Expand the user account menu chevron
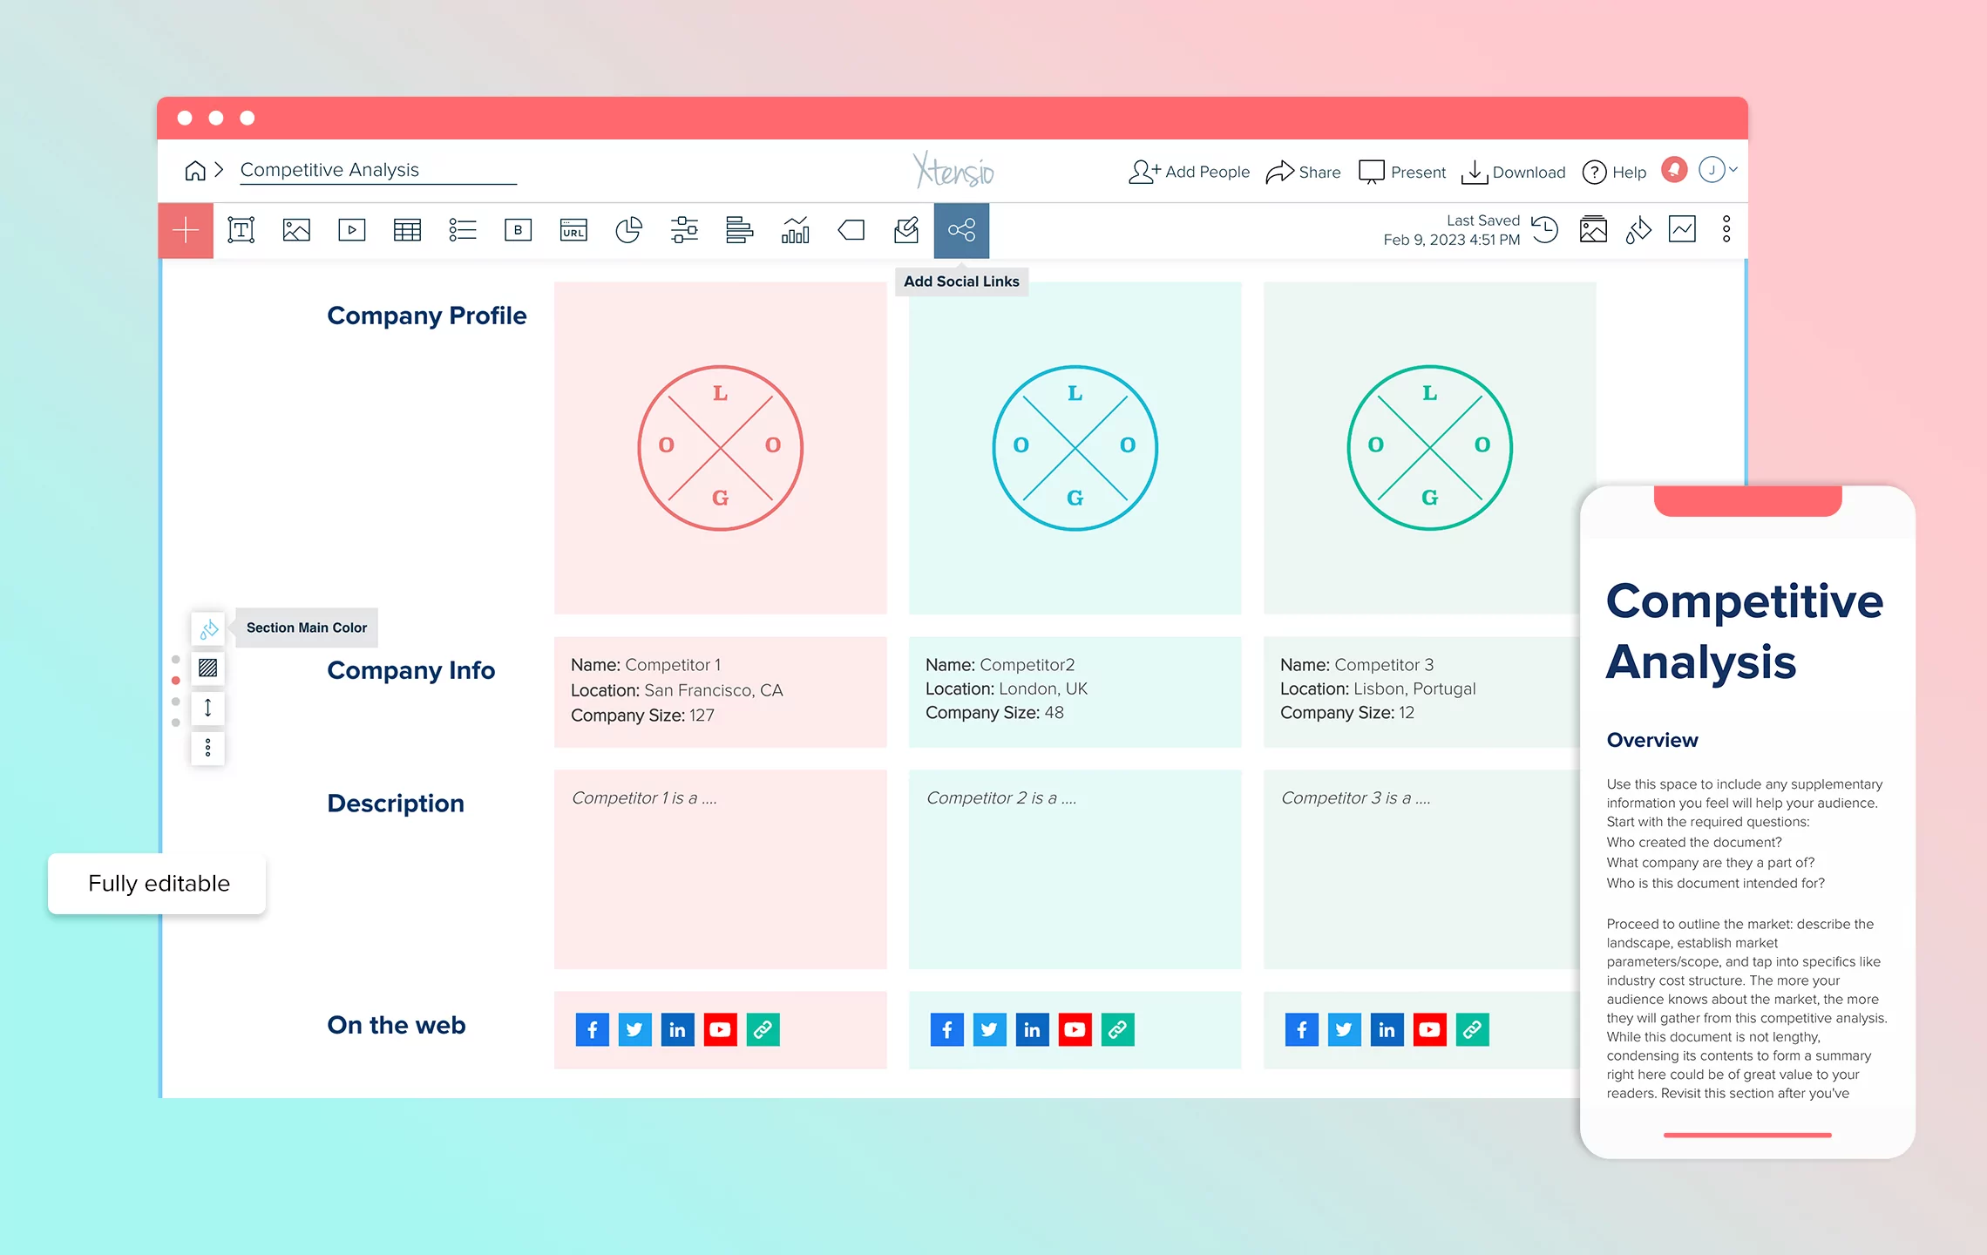The width and height of the screenshot is (1987, 1255). click(x=1734, y=171)
